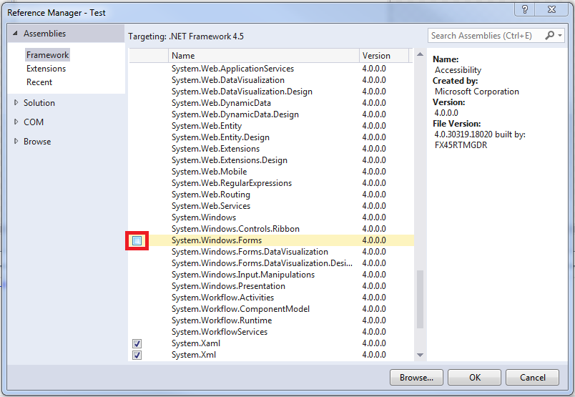Select System.Web.Entity.Design row
This screenshot has width=575, height=397.
coord(271,137)
